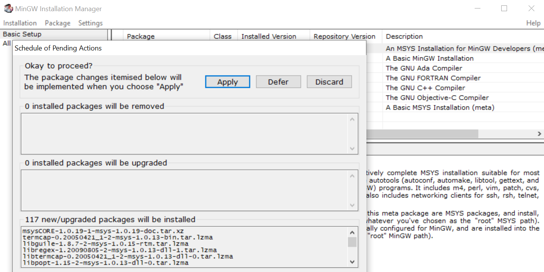Click right arrow of package list horizontal scrollbar
The image size is (544, 272).
(x=539, y=134)
